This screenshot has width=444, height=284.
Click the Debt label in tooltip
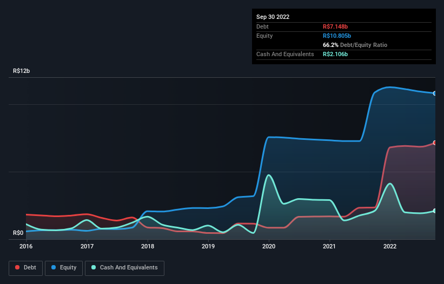click(x=262, y=26)
